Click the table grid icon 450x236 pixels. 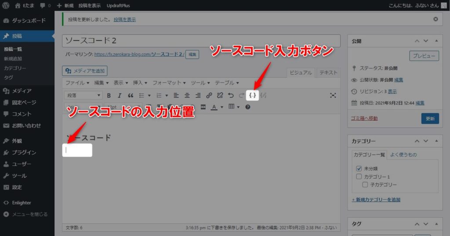(x=231, y=107)
